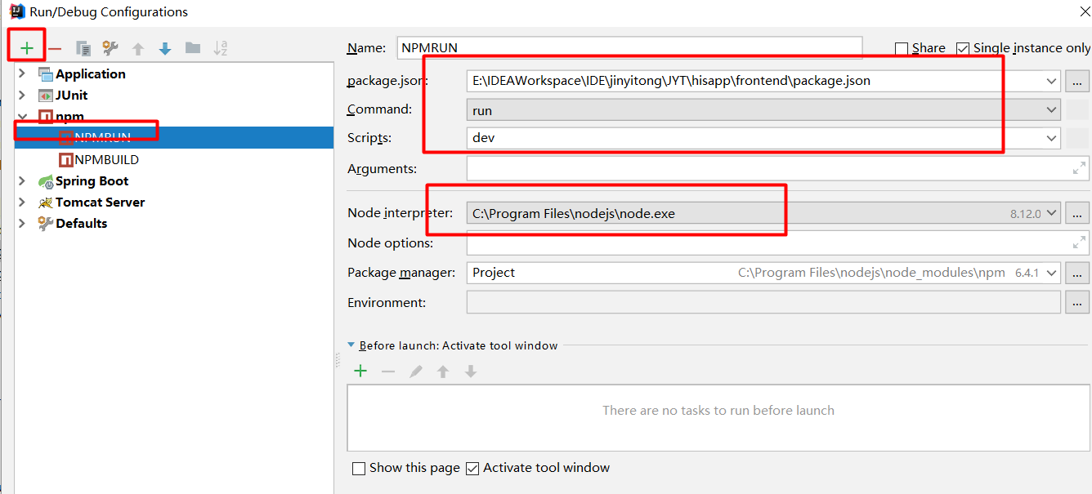Move before-launch task up
The height and width of the screenshot is (494, 1092).
tap(443, 372)
